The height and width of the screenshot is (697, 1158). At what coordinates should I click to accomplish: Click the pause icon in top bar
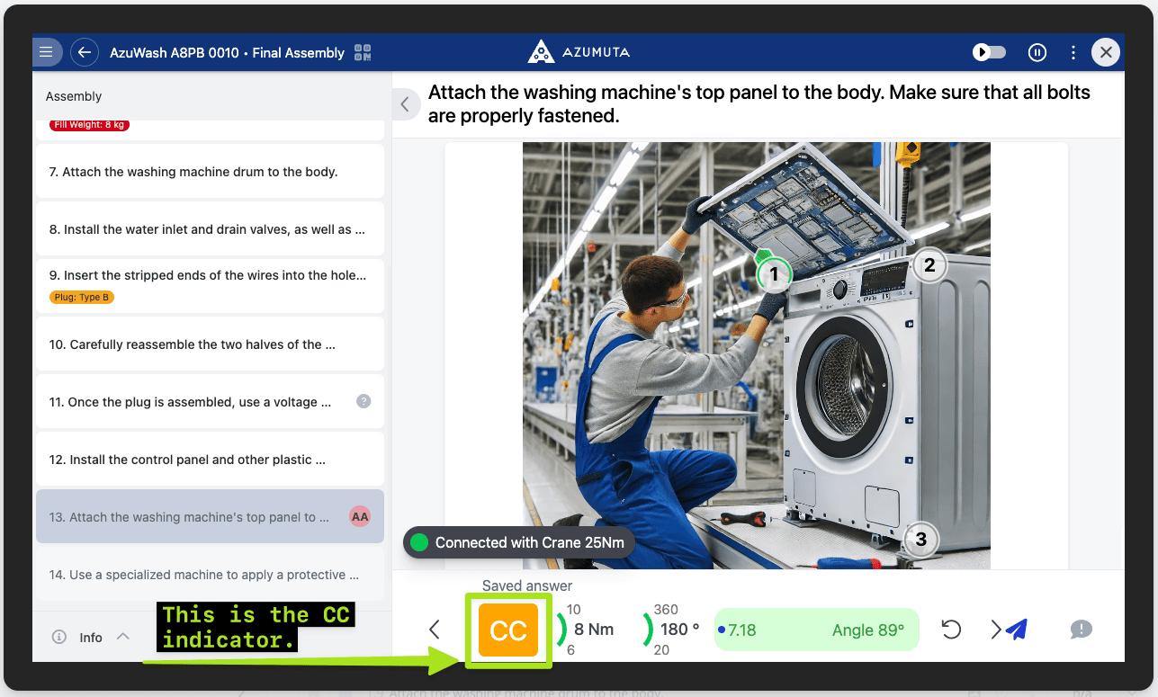[1037, 52]
